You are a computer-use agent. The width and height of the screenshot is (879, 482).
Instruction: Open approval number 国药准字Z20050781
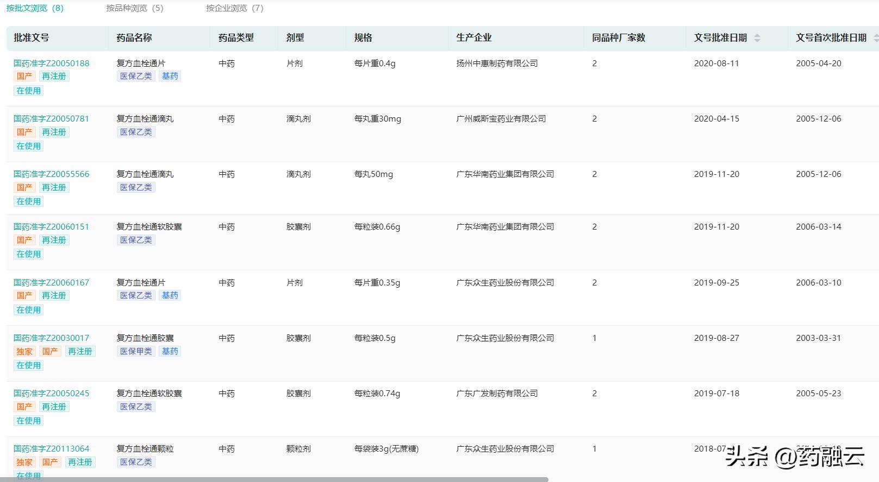[51, 118]
